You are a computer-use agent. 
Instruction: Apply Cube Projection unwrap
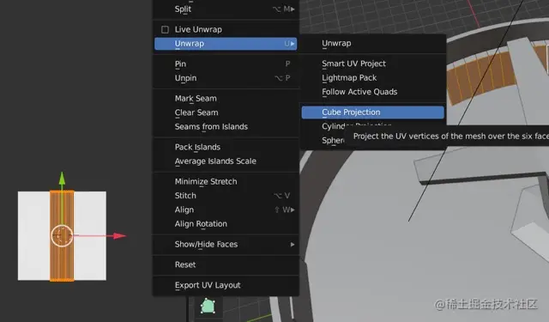373,112
